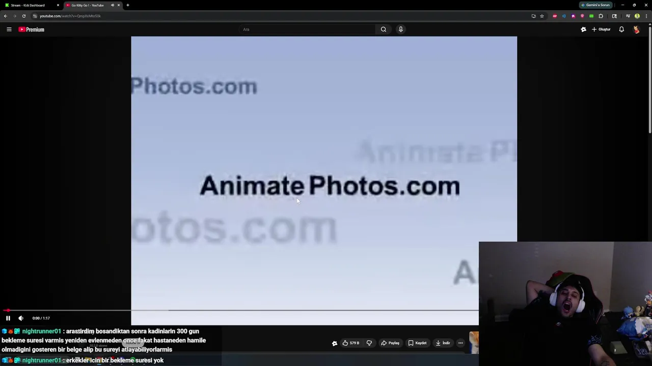Open the YouTube hamburger guide menu
This screenshot has height=366, width=652.
click(x=9, y=29)
